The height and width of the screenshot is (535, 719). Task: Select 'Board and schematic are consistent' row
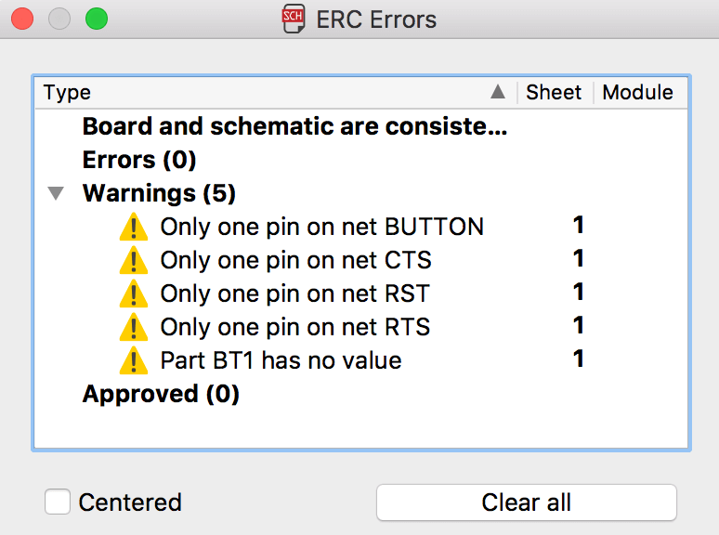294,126
